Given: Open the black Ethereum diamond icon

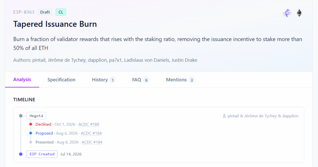Looking at the screenshot, I should 299,13.
